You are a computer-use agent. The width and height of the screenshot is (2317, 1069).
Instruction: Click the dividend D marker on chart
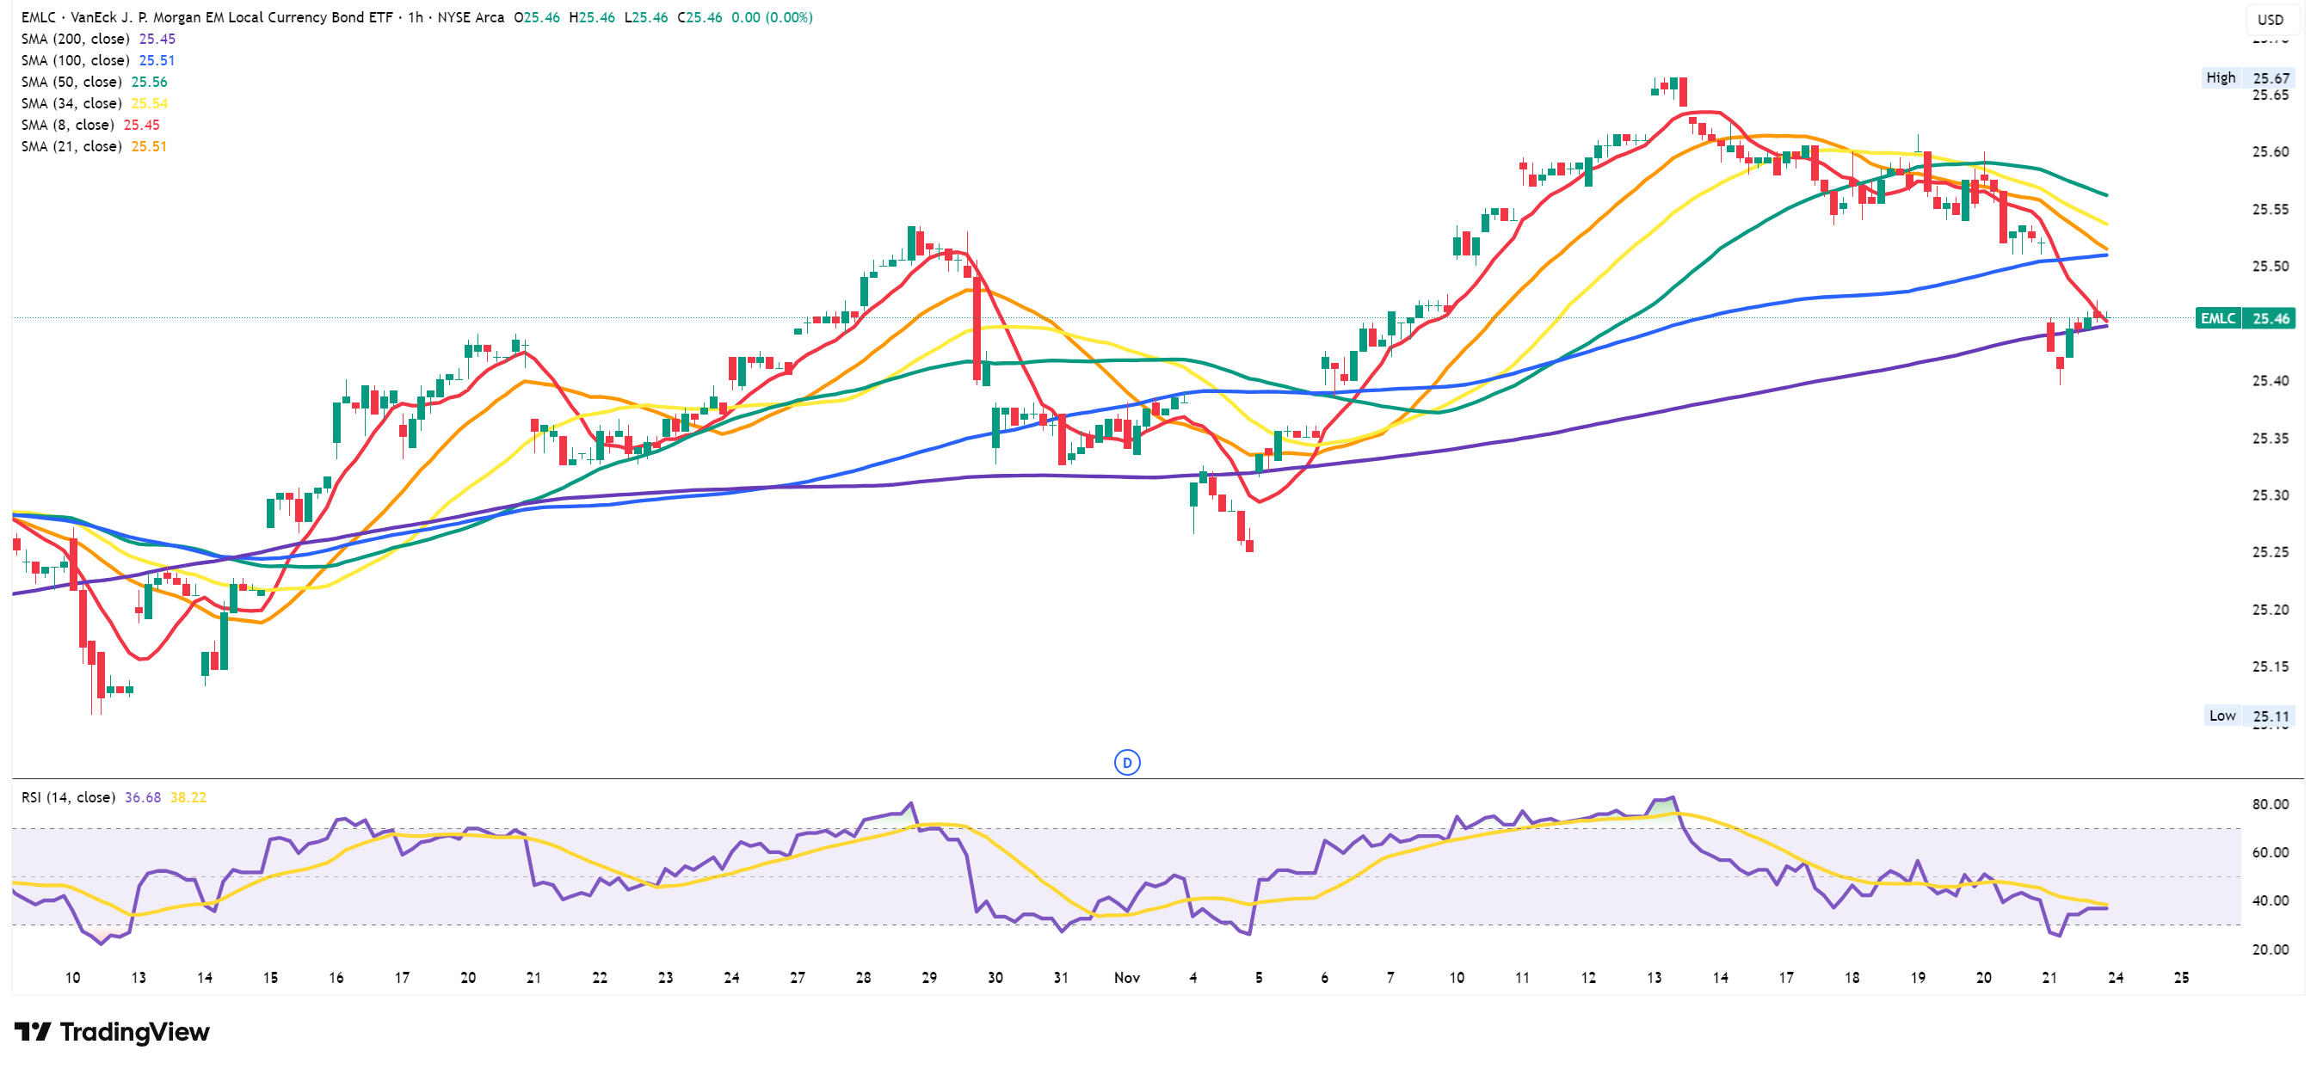click(x=1126, y=763)
